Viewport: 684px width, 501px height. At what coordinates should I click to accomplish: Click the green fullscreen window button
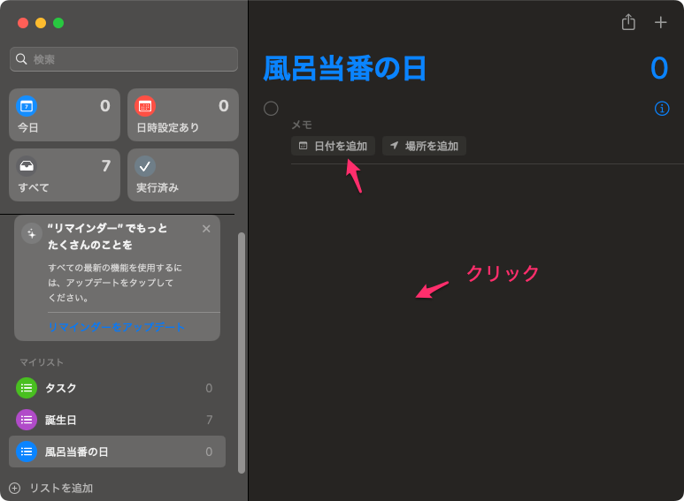58,23
